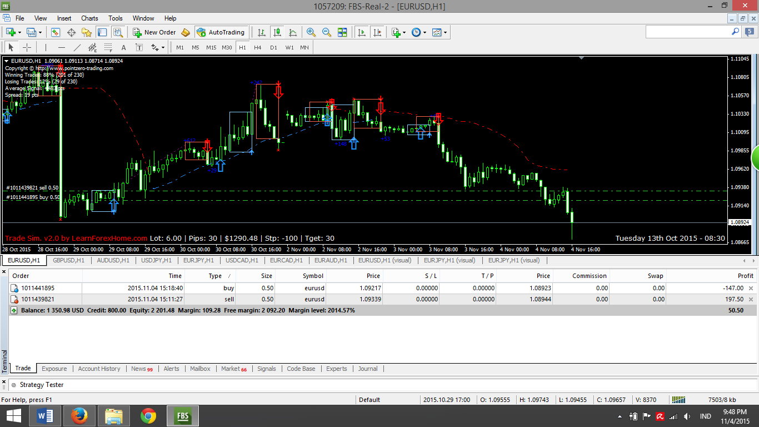Switch to the Account History tab
Image resolution: width=759 pixels, height=427 pixels.
99,369
